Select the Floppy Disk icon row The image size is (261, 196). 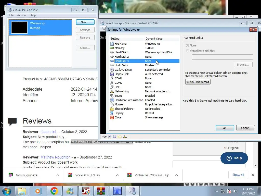[x=145, y=74]
